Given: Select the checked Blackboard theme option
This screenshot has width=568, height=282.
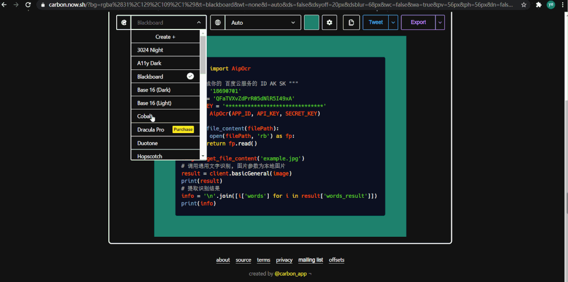Looking at the screenshot, I should (165, 76).
